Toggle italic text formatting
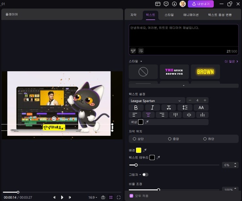This screenshot has width=242, height=201. click(x=153, y=108)
